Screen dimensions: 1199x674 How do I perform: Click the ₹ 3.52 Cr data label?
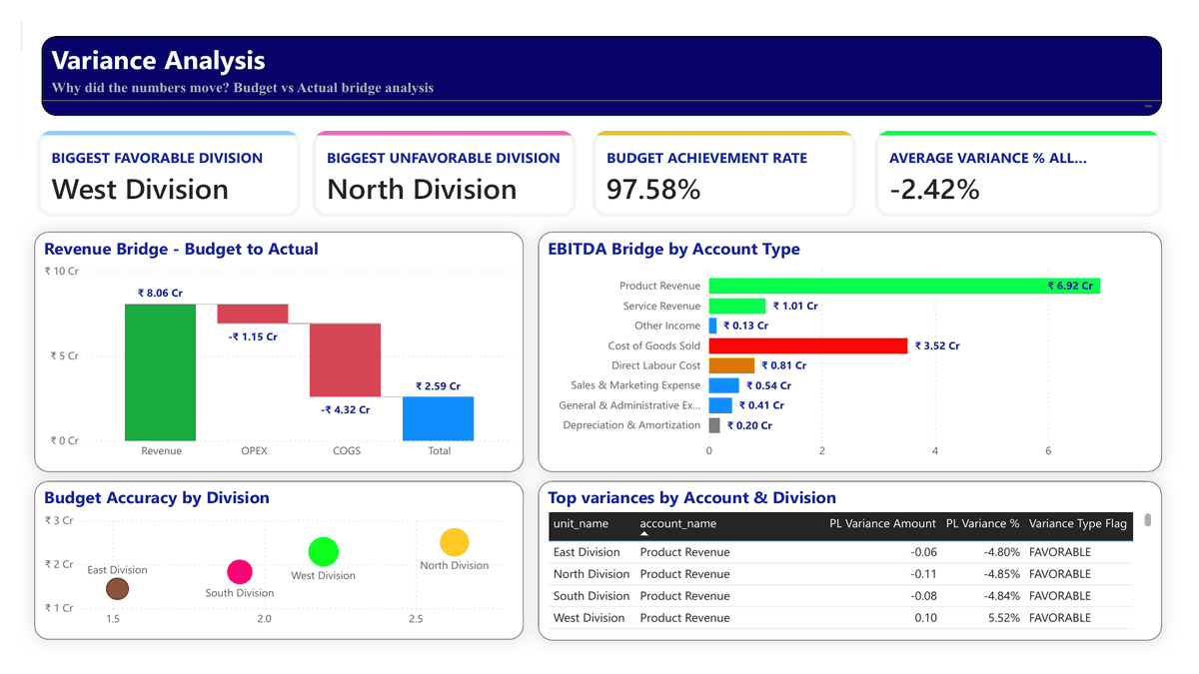(x=937, y=345)
